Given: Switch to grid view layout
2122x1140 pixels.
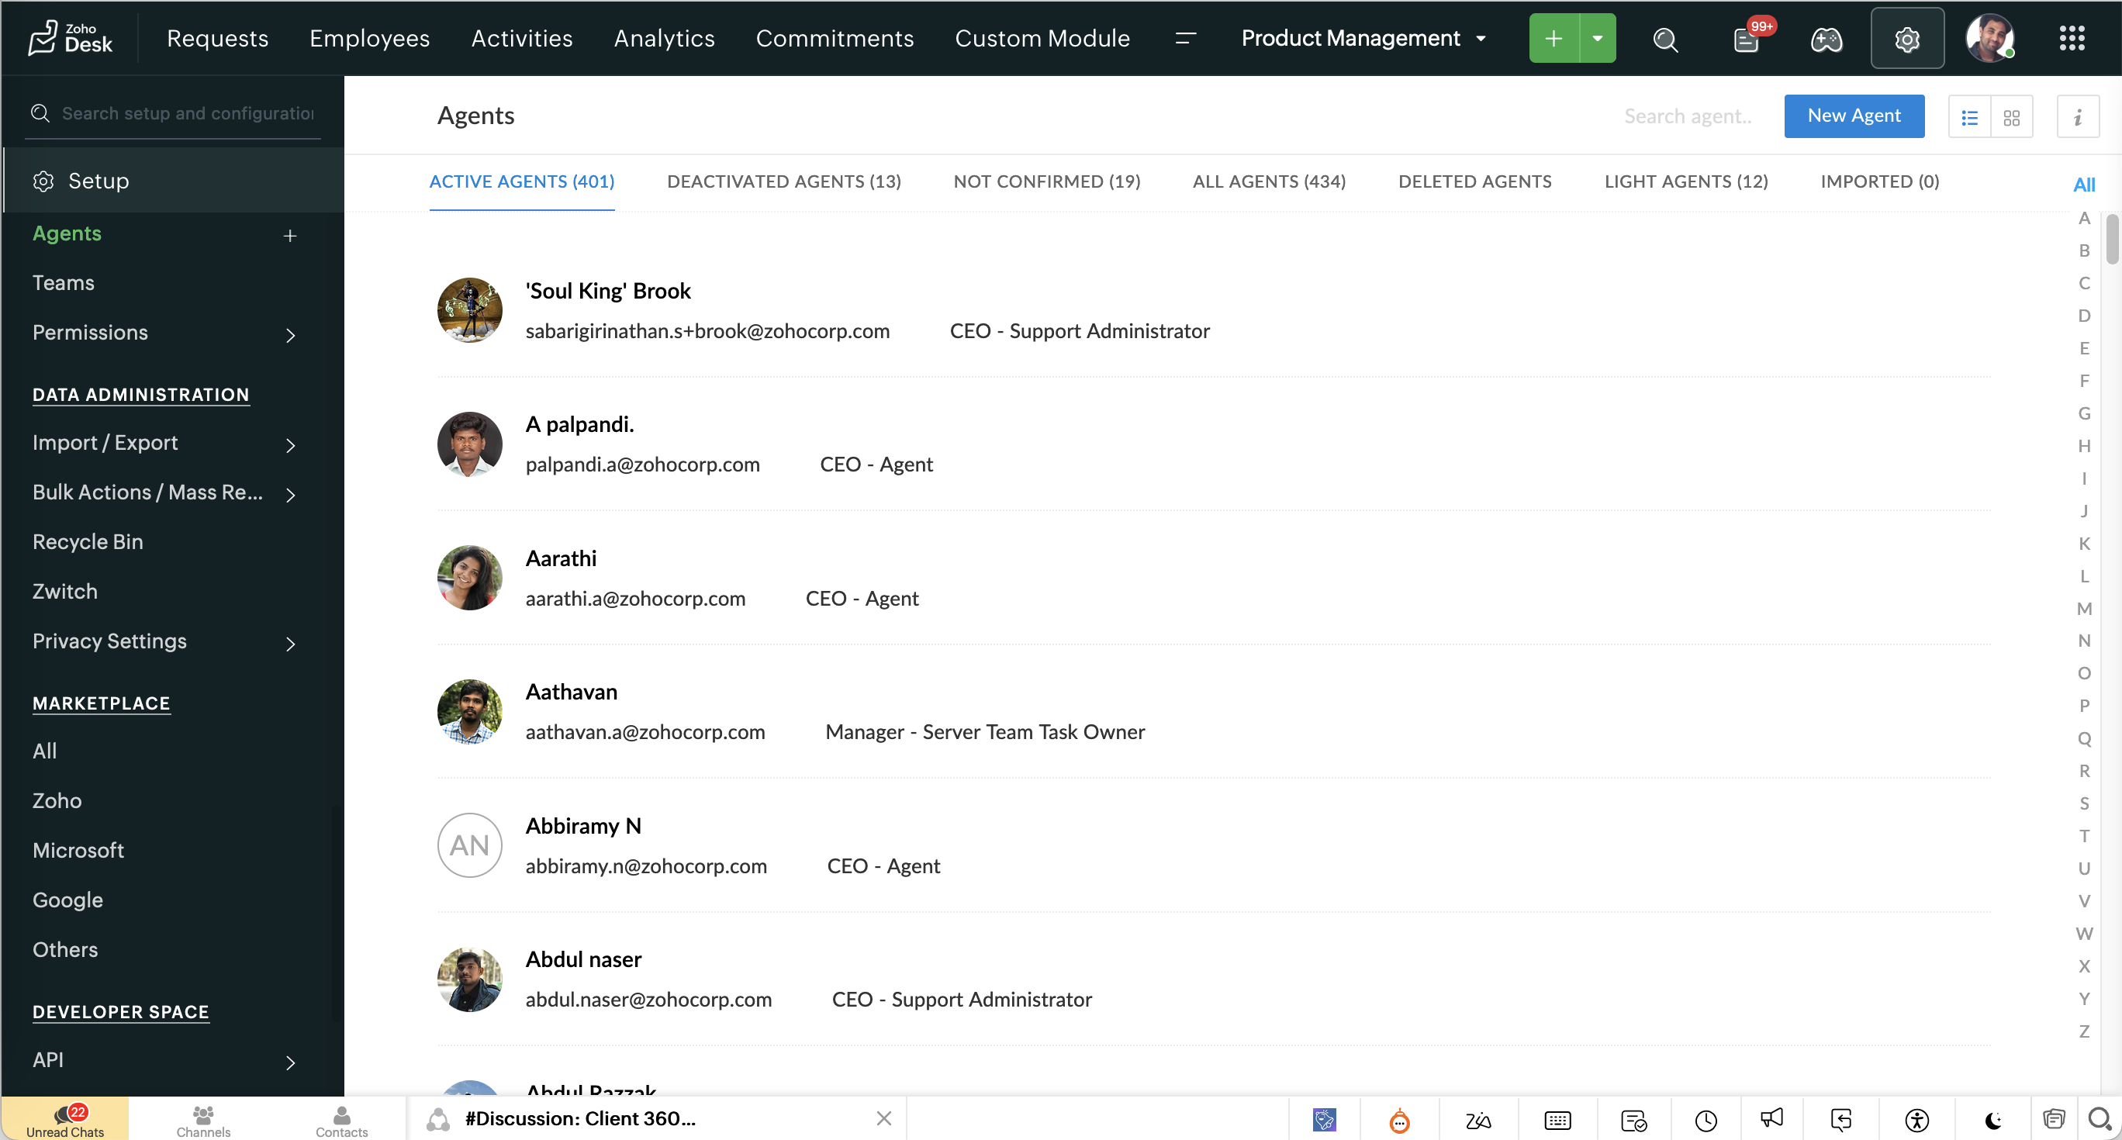Looking at the screenshot, I should pos(2012,118).
